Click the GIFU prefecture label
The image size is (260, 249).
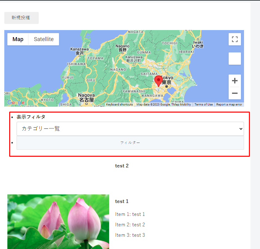(91, 80)
